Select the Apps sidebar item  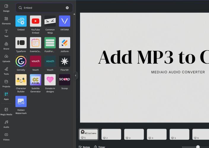click(6, 96)
